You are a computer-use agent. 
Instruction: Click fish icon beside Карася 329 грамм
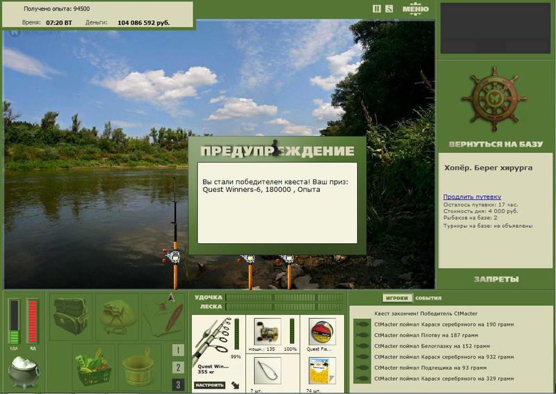362,379
